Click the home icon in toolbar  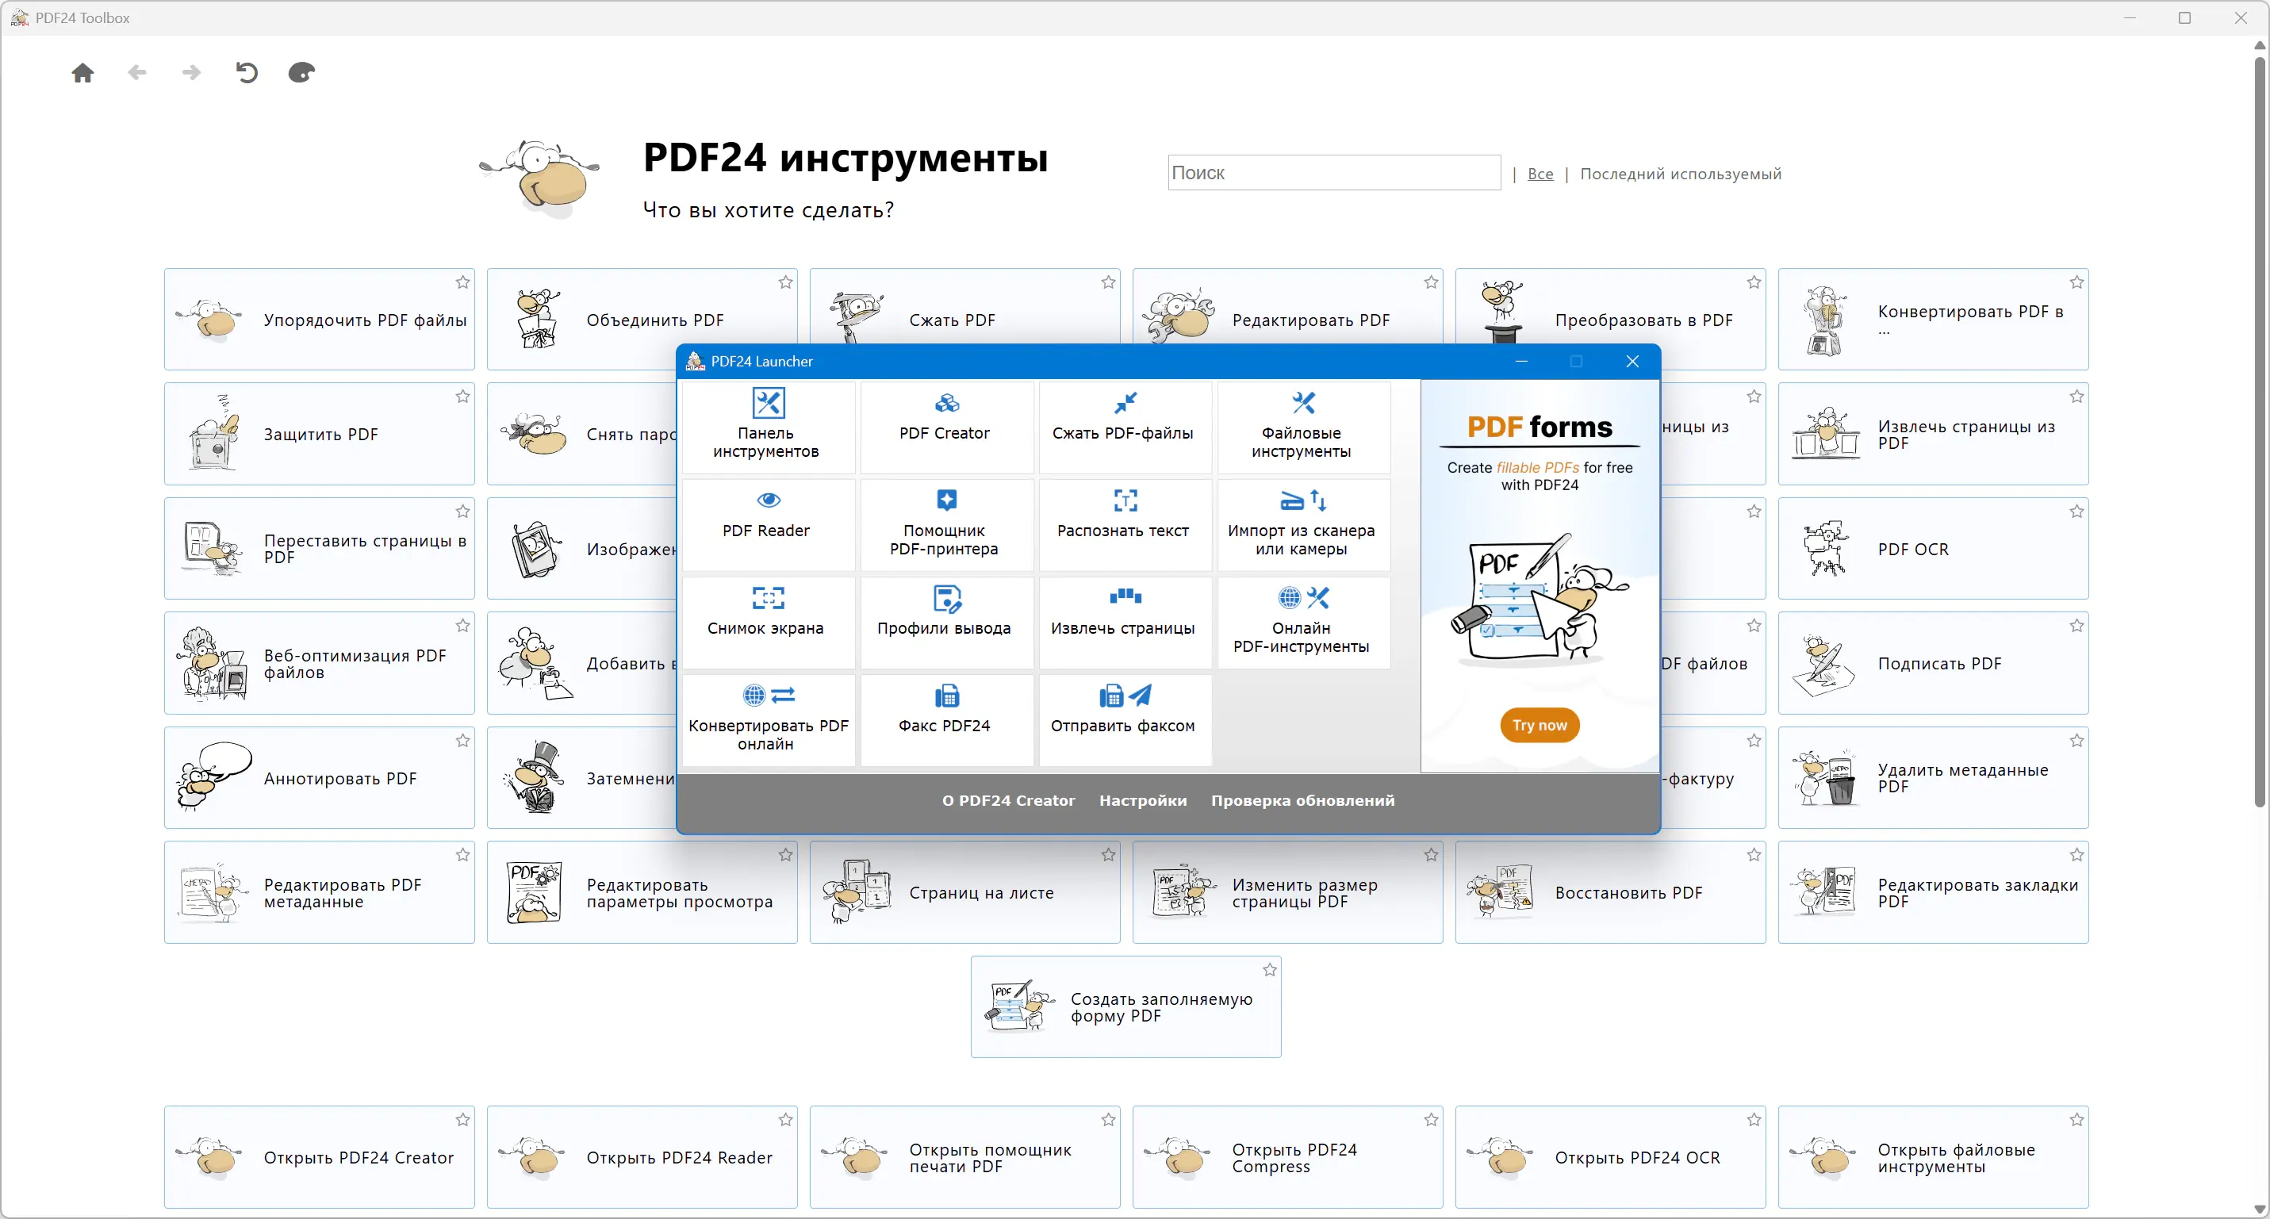click(x=82, y=73)
